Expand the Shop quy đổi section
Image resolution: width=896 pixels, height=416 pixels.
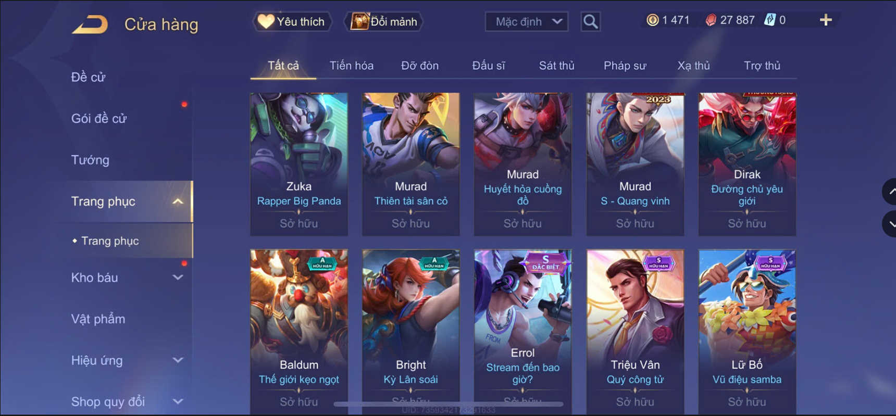click(178, 401)
